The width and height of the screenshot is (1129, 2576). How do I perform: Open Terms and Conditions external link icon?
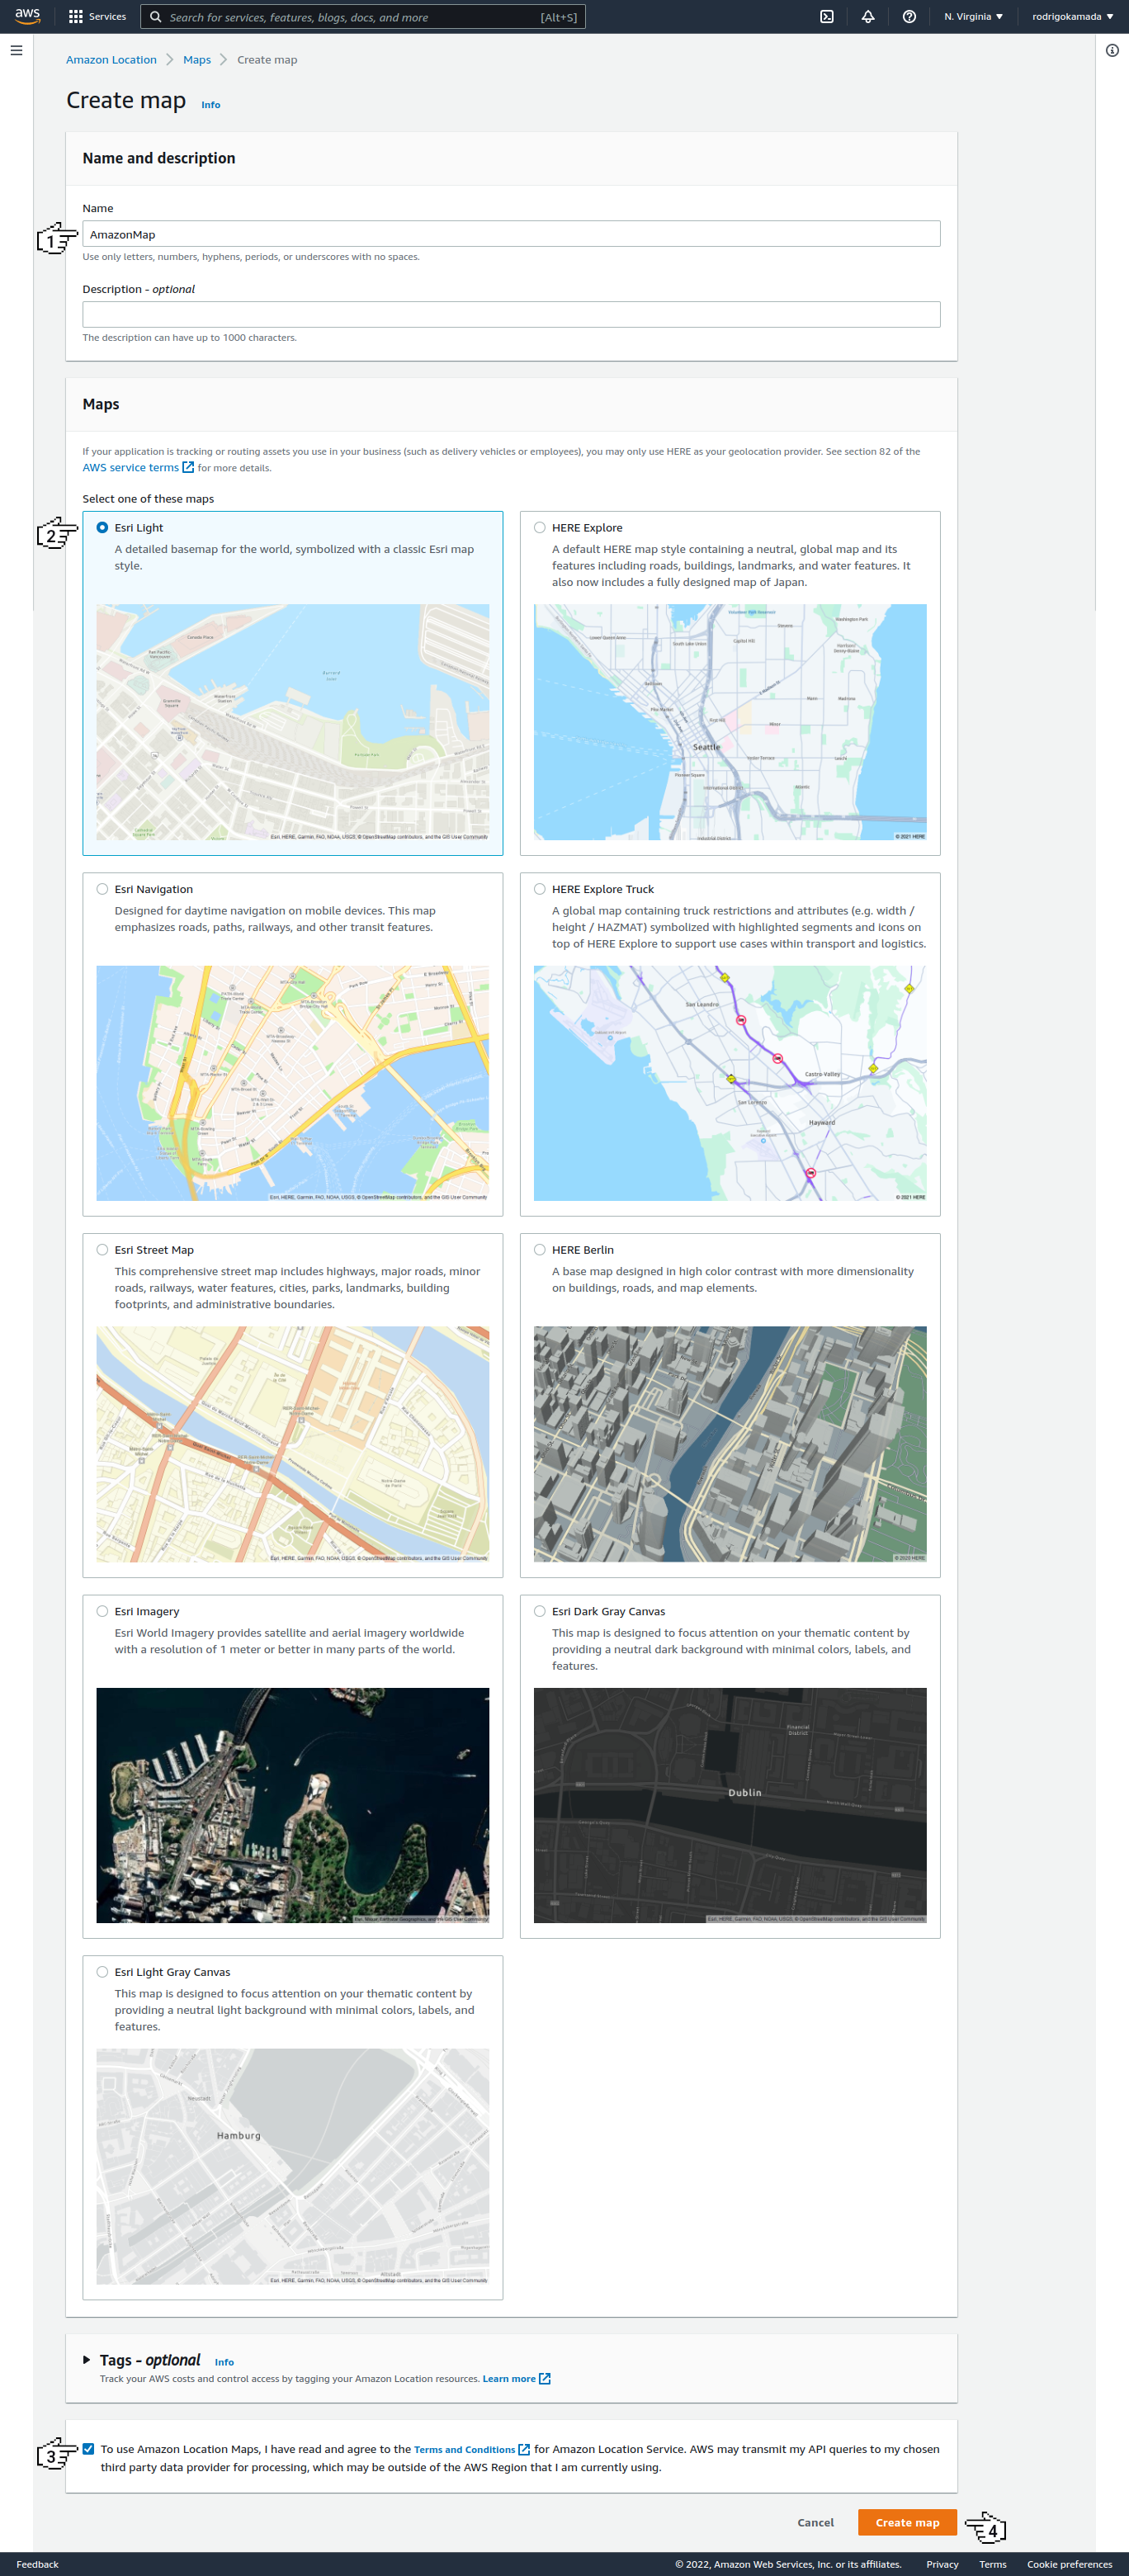pos(524,2449)
